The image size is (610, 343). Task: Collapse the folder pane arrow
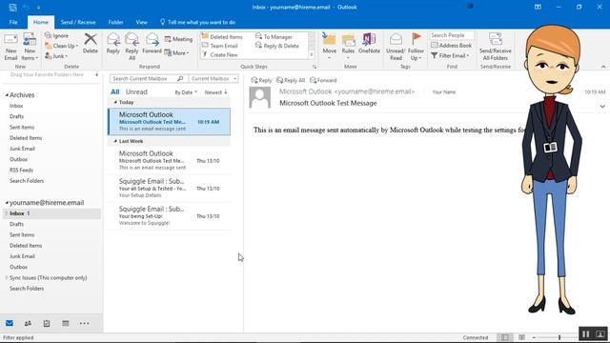tap(96, 74)
